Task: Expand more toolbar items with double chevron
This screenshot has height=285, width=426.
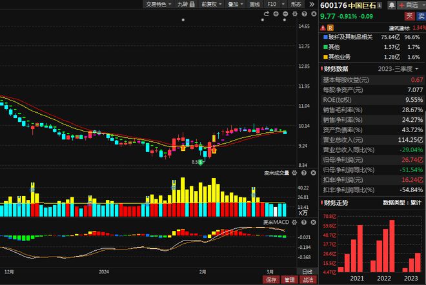Action: [x=312, y=4]
